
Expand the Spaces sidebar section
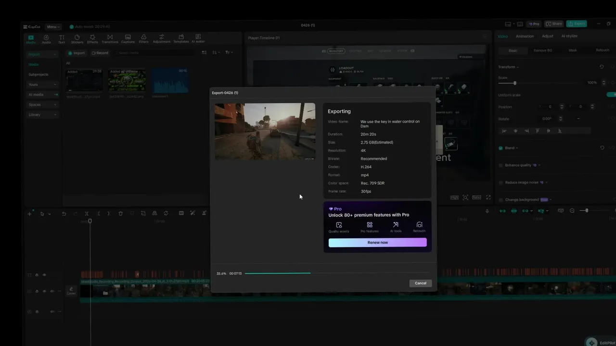coord(42,105)
